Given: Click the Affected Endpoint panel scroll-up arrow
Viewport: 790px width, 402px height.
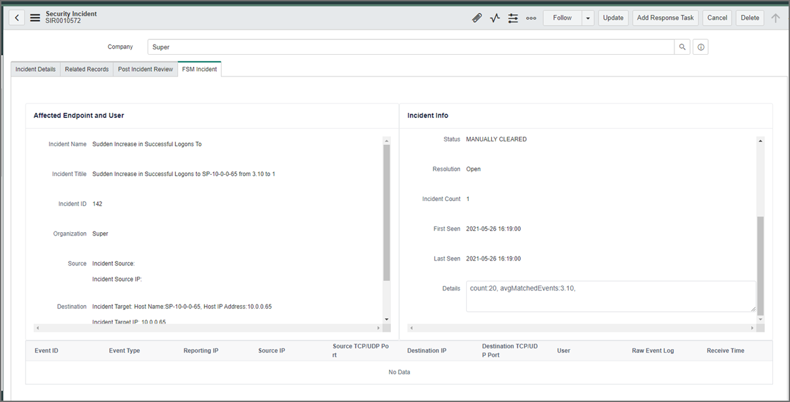Looking at the screenshot, I should point(386,141).
